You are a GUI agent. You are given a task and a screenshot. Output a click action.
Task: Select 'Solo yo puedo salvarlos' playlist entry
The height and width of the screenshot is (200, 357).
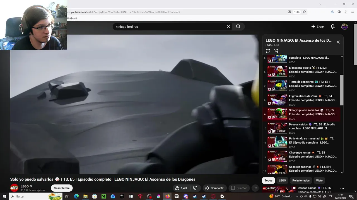click(301, 114)
